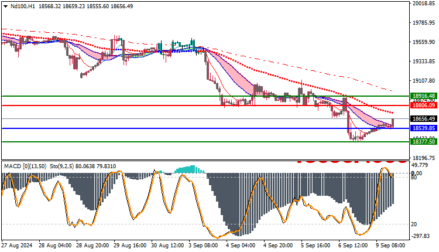The width and height of the screenshot is (439, 252).
Task: Click the 3 Sep 08:00 time axis label
Action: 204,246
